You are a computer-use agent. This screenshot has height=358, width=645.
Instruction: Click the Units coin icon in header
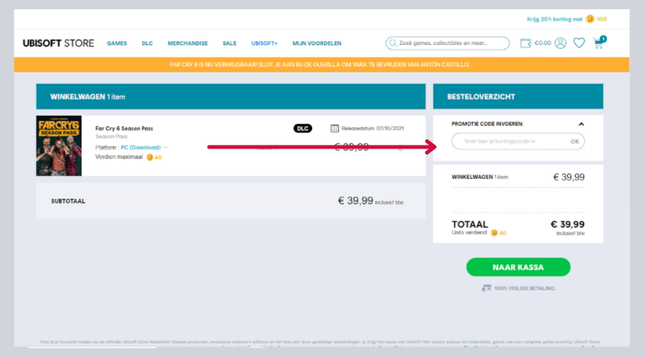pos(589,19)
